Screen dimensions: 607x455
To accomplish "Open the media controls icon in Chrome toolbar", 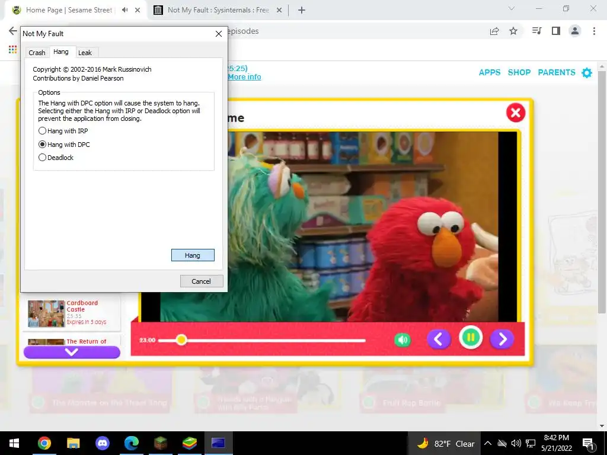I will (x=536, y=31).
